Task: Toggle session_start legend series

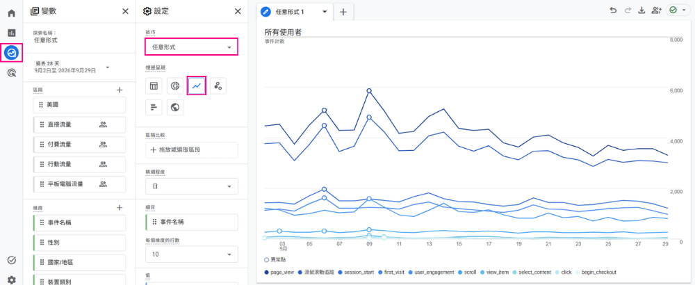Action: pyautogui.click(x=355, y=272)
